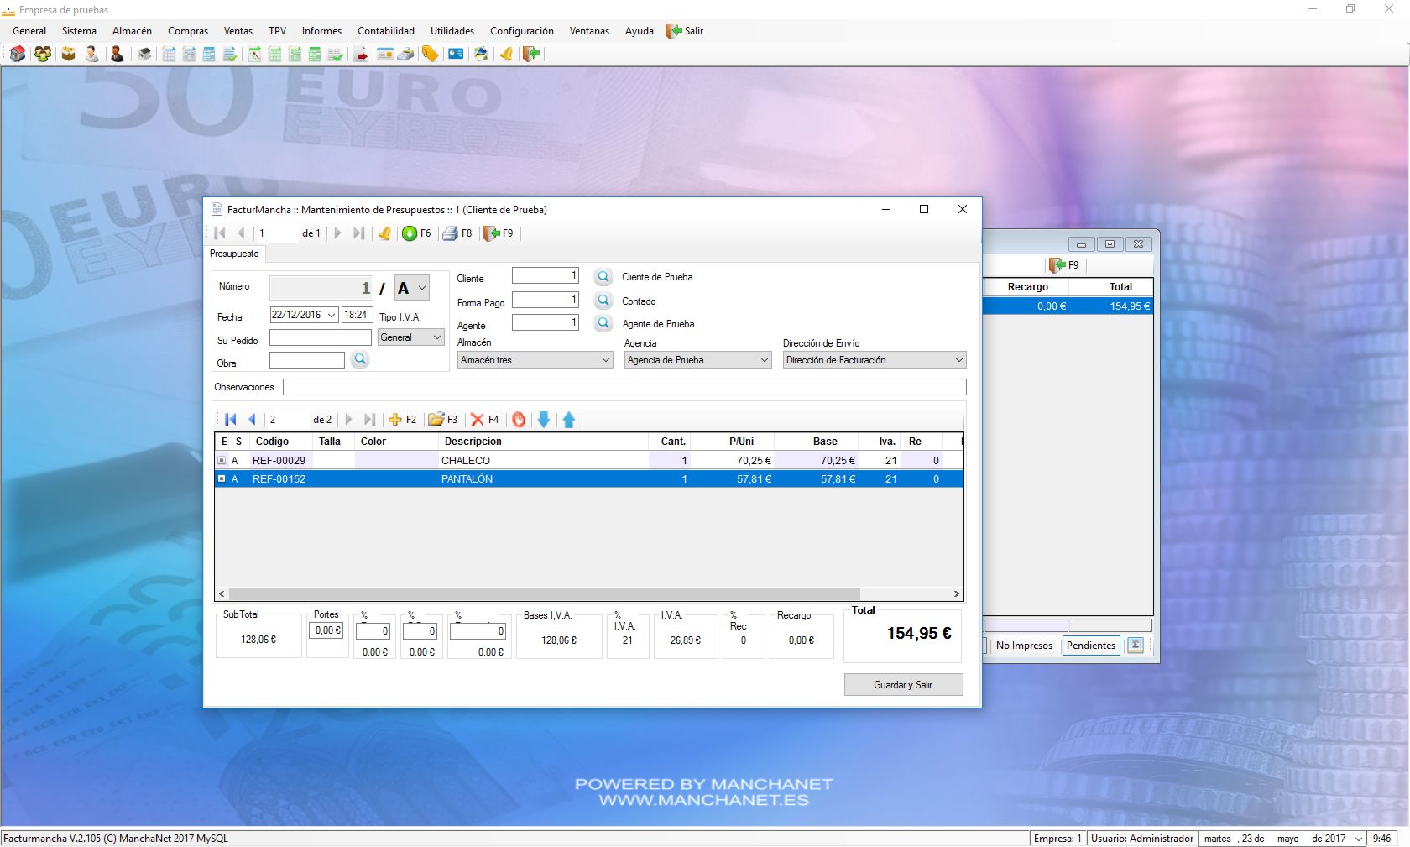Click the green save F6 icon

click(410, 233)
